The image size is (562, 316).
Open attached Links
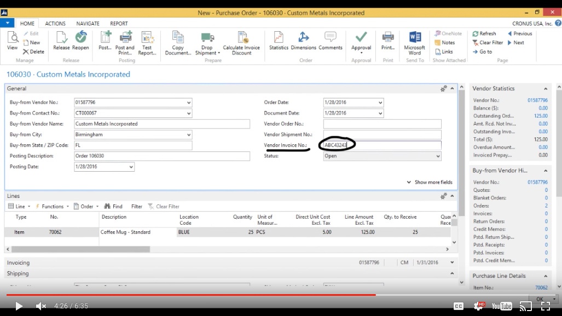pos(444,51)
